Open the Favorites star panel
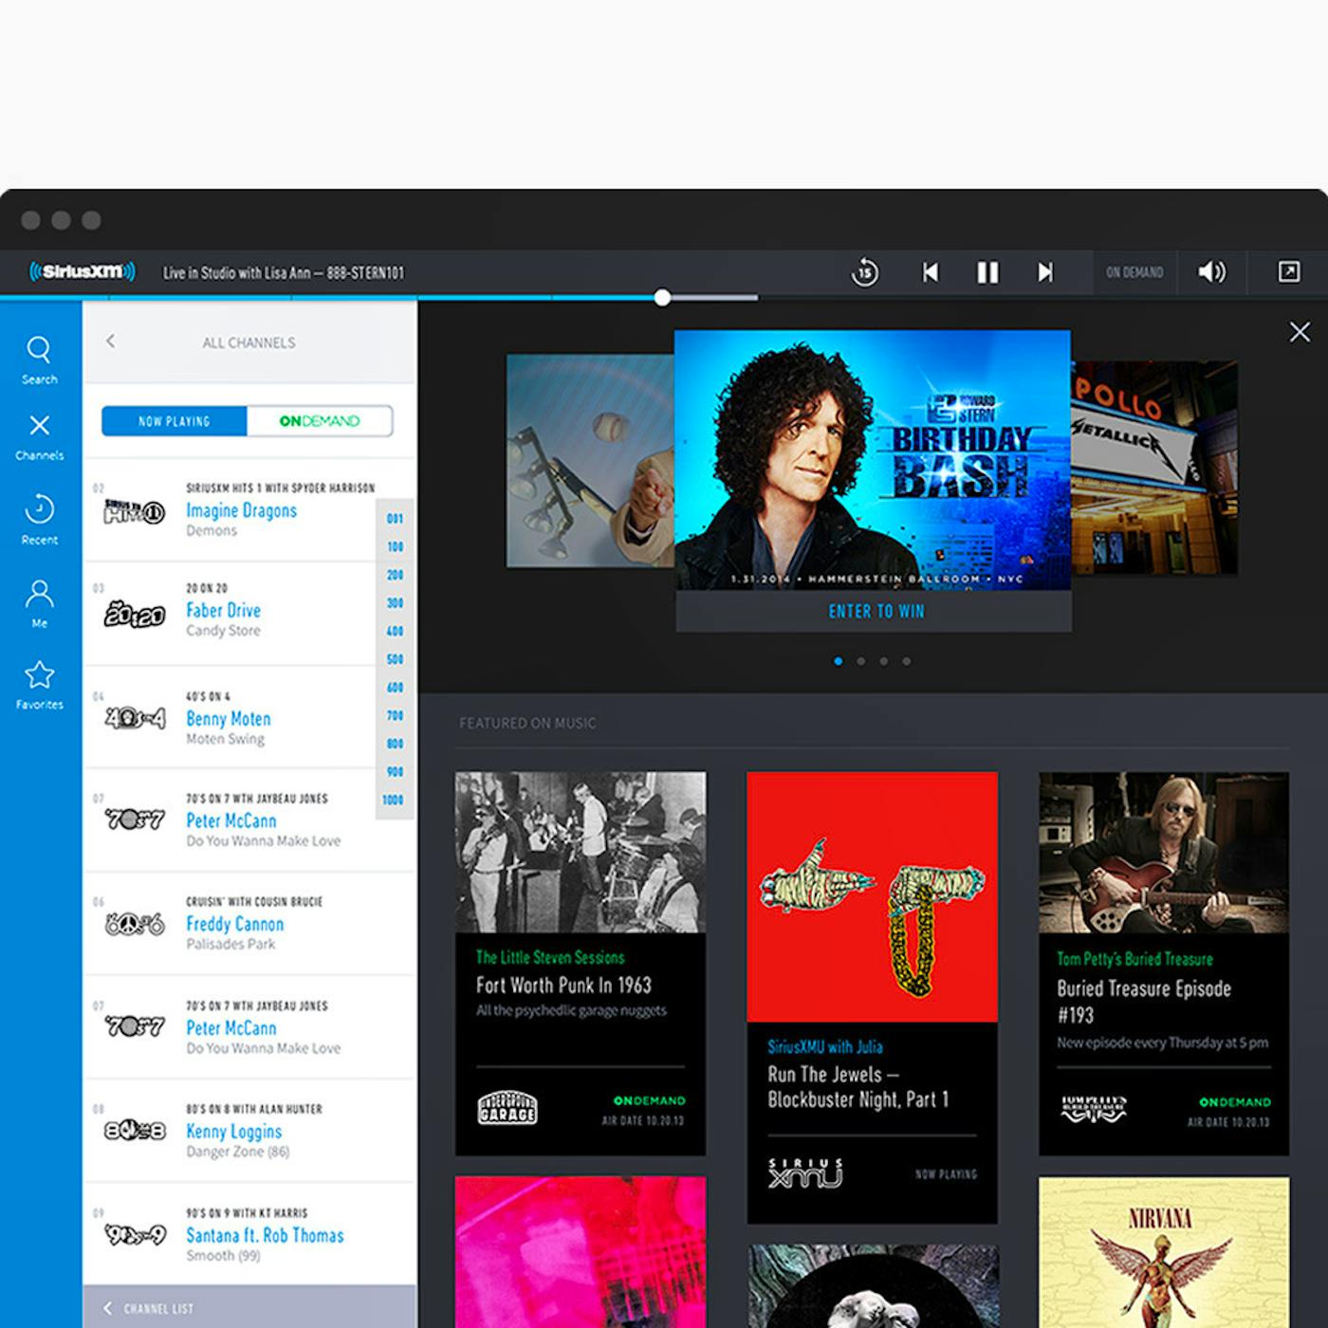This screenshot has height=1328, width=1328. [39, 674]
